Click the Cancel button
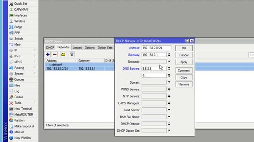 click(x=184, y=55)
